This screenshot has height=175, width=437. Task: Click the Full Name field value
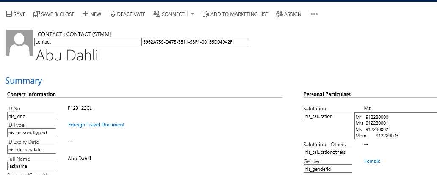pos(80,159)
